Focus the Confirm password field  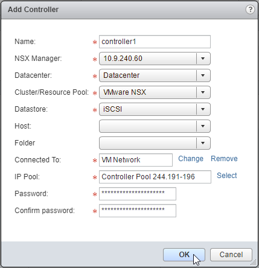tap(138, 211)
